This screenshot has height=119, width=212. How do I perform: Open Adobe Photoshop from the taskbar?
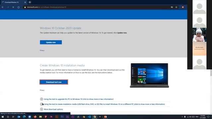pos(62,117)
